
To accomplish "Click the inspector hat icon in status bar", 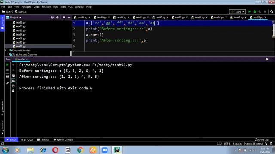I will (271, 144).
